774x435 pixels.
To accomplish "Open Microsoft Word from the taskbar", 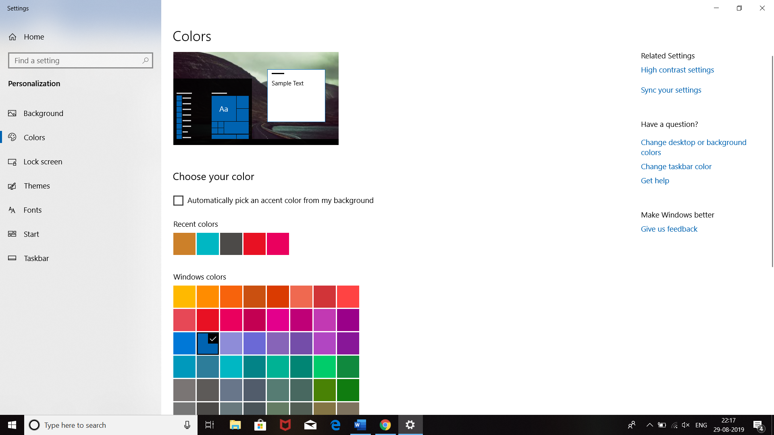I will click(360, 425).
